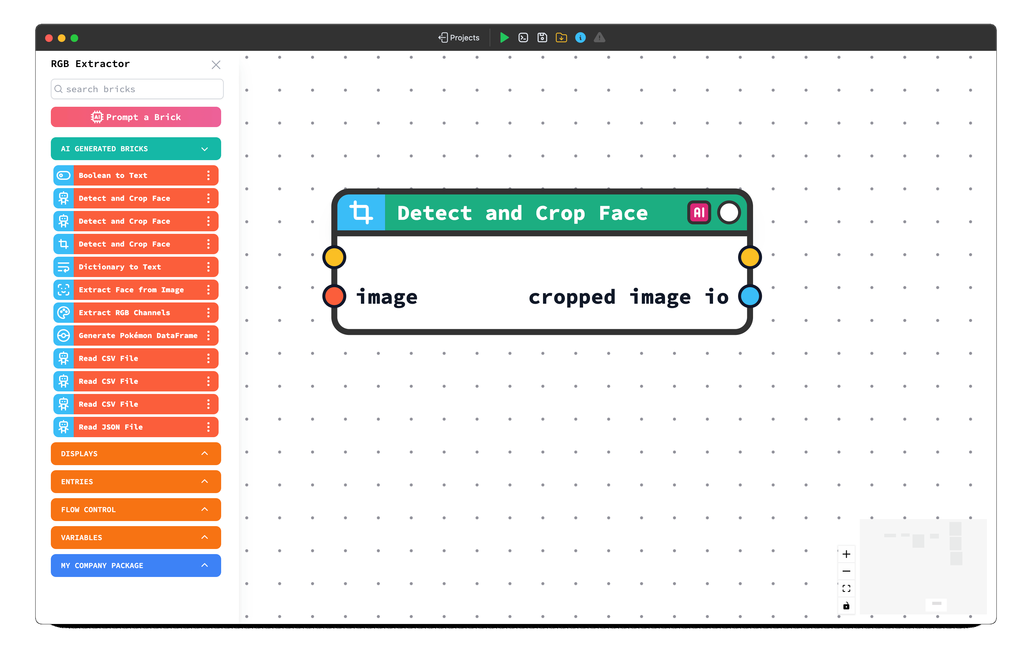Toggle the white circle on brick header
This screenshot has height=671, width=1032.
tap(729, 213)
